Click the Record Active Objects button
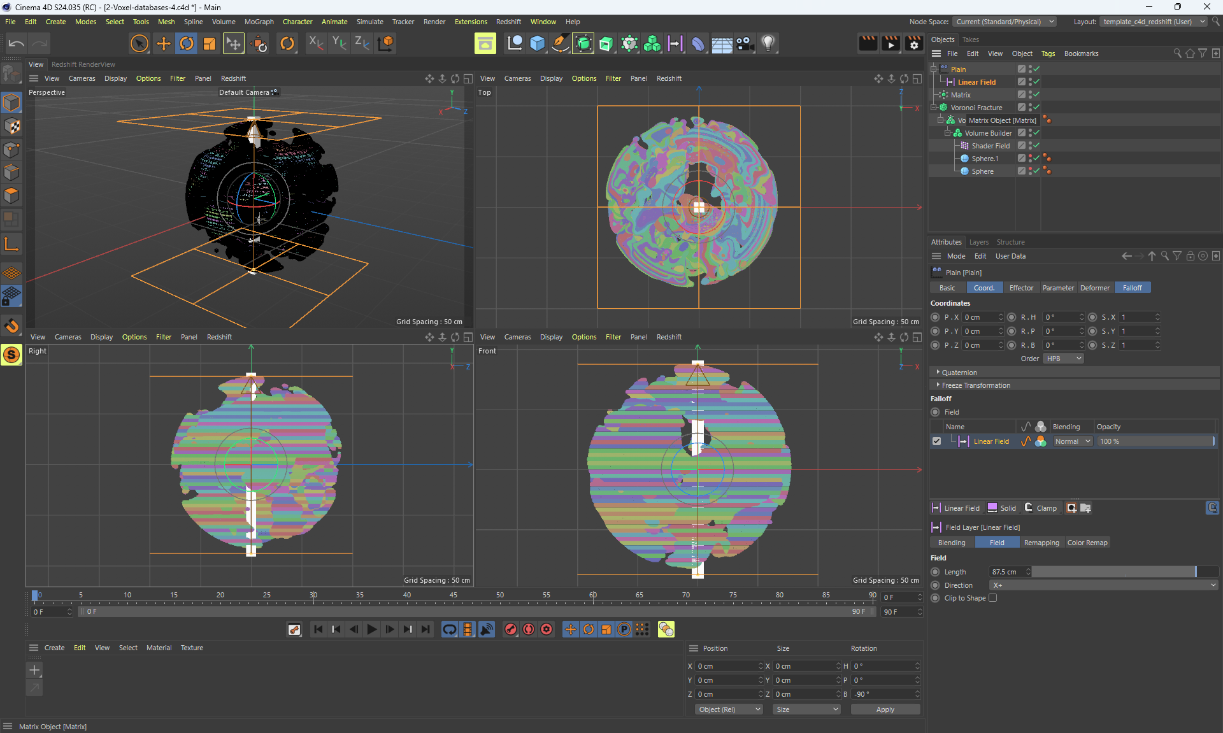Image resolution: width=1223 pixels, height=733 pixels. (x=511, y=629)
